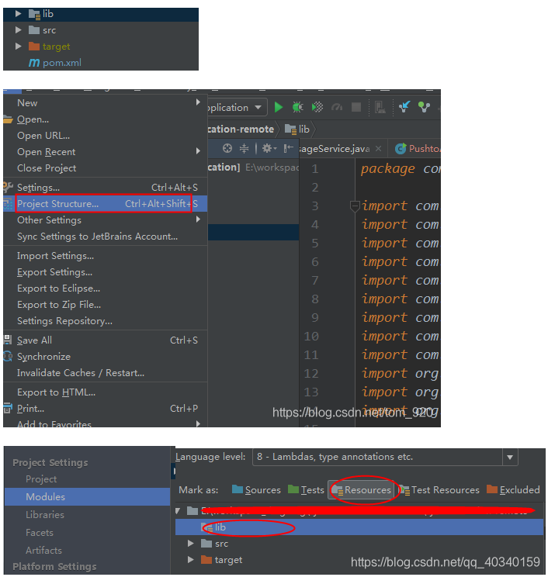The height and width of the screenshot is (577, 548).
Task: Click the device manager toolbar icon
Action: tap(380, 108)
